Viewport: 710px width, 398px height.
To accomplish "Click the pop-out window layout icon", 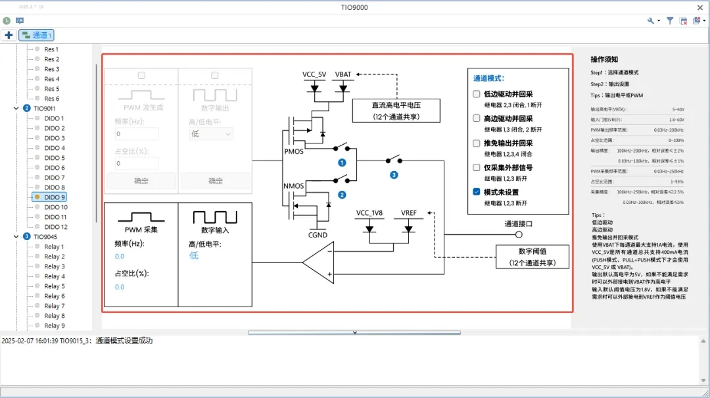I will pyautogui.click(x=696, y=21).
